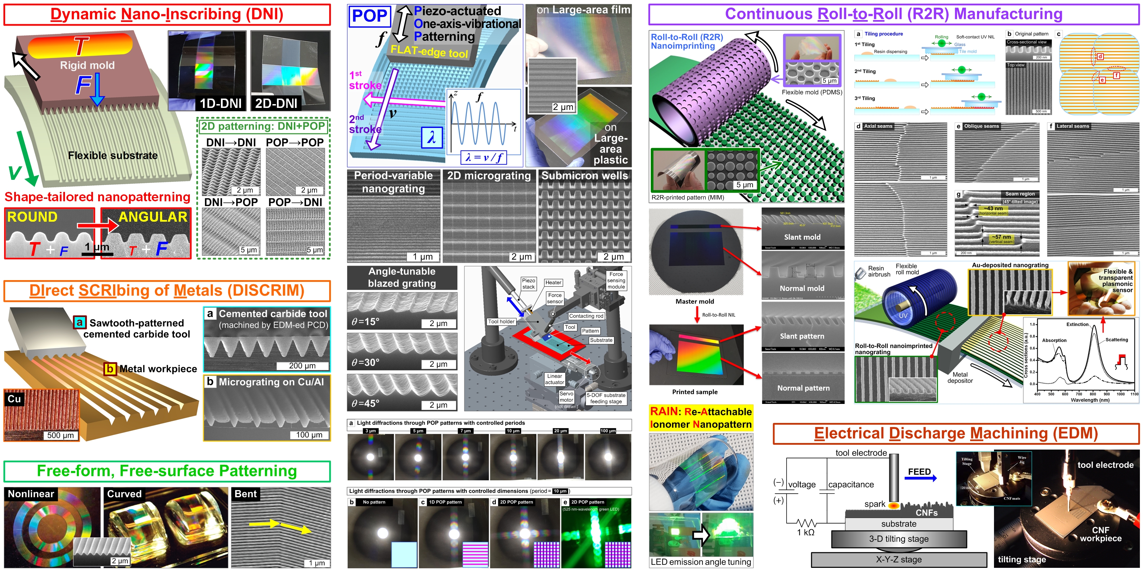Click the blue 'FEED' arrow label
Viewport: 1143px width, 572px height.
(920, 474)
